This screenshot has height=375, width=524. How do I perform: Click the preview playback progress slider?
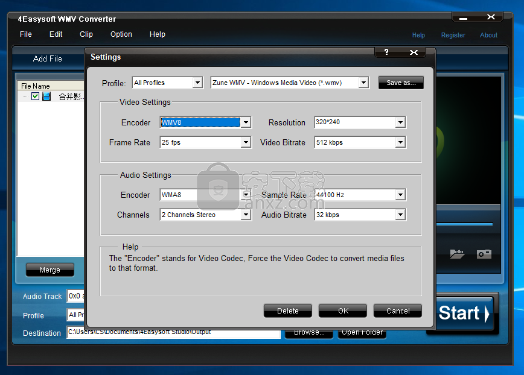coord(464,224)
